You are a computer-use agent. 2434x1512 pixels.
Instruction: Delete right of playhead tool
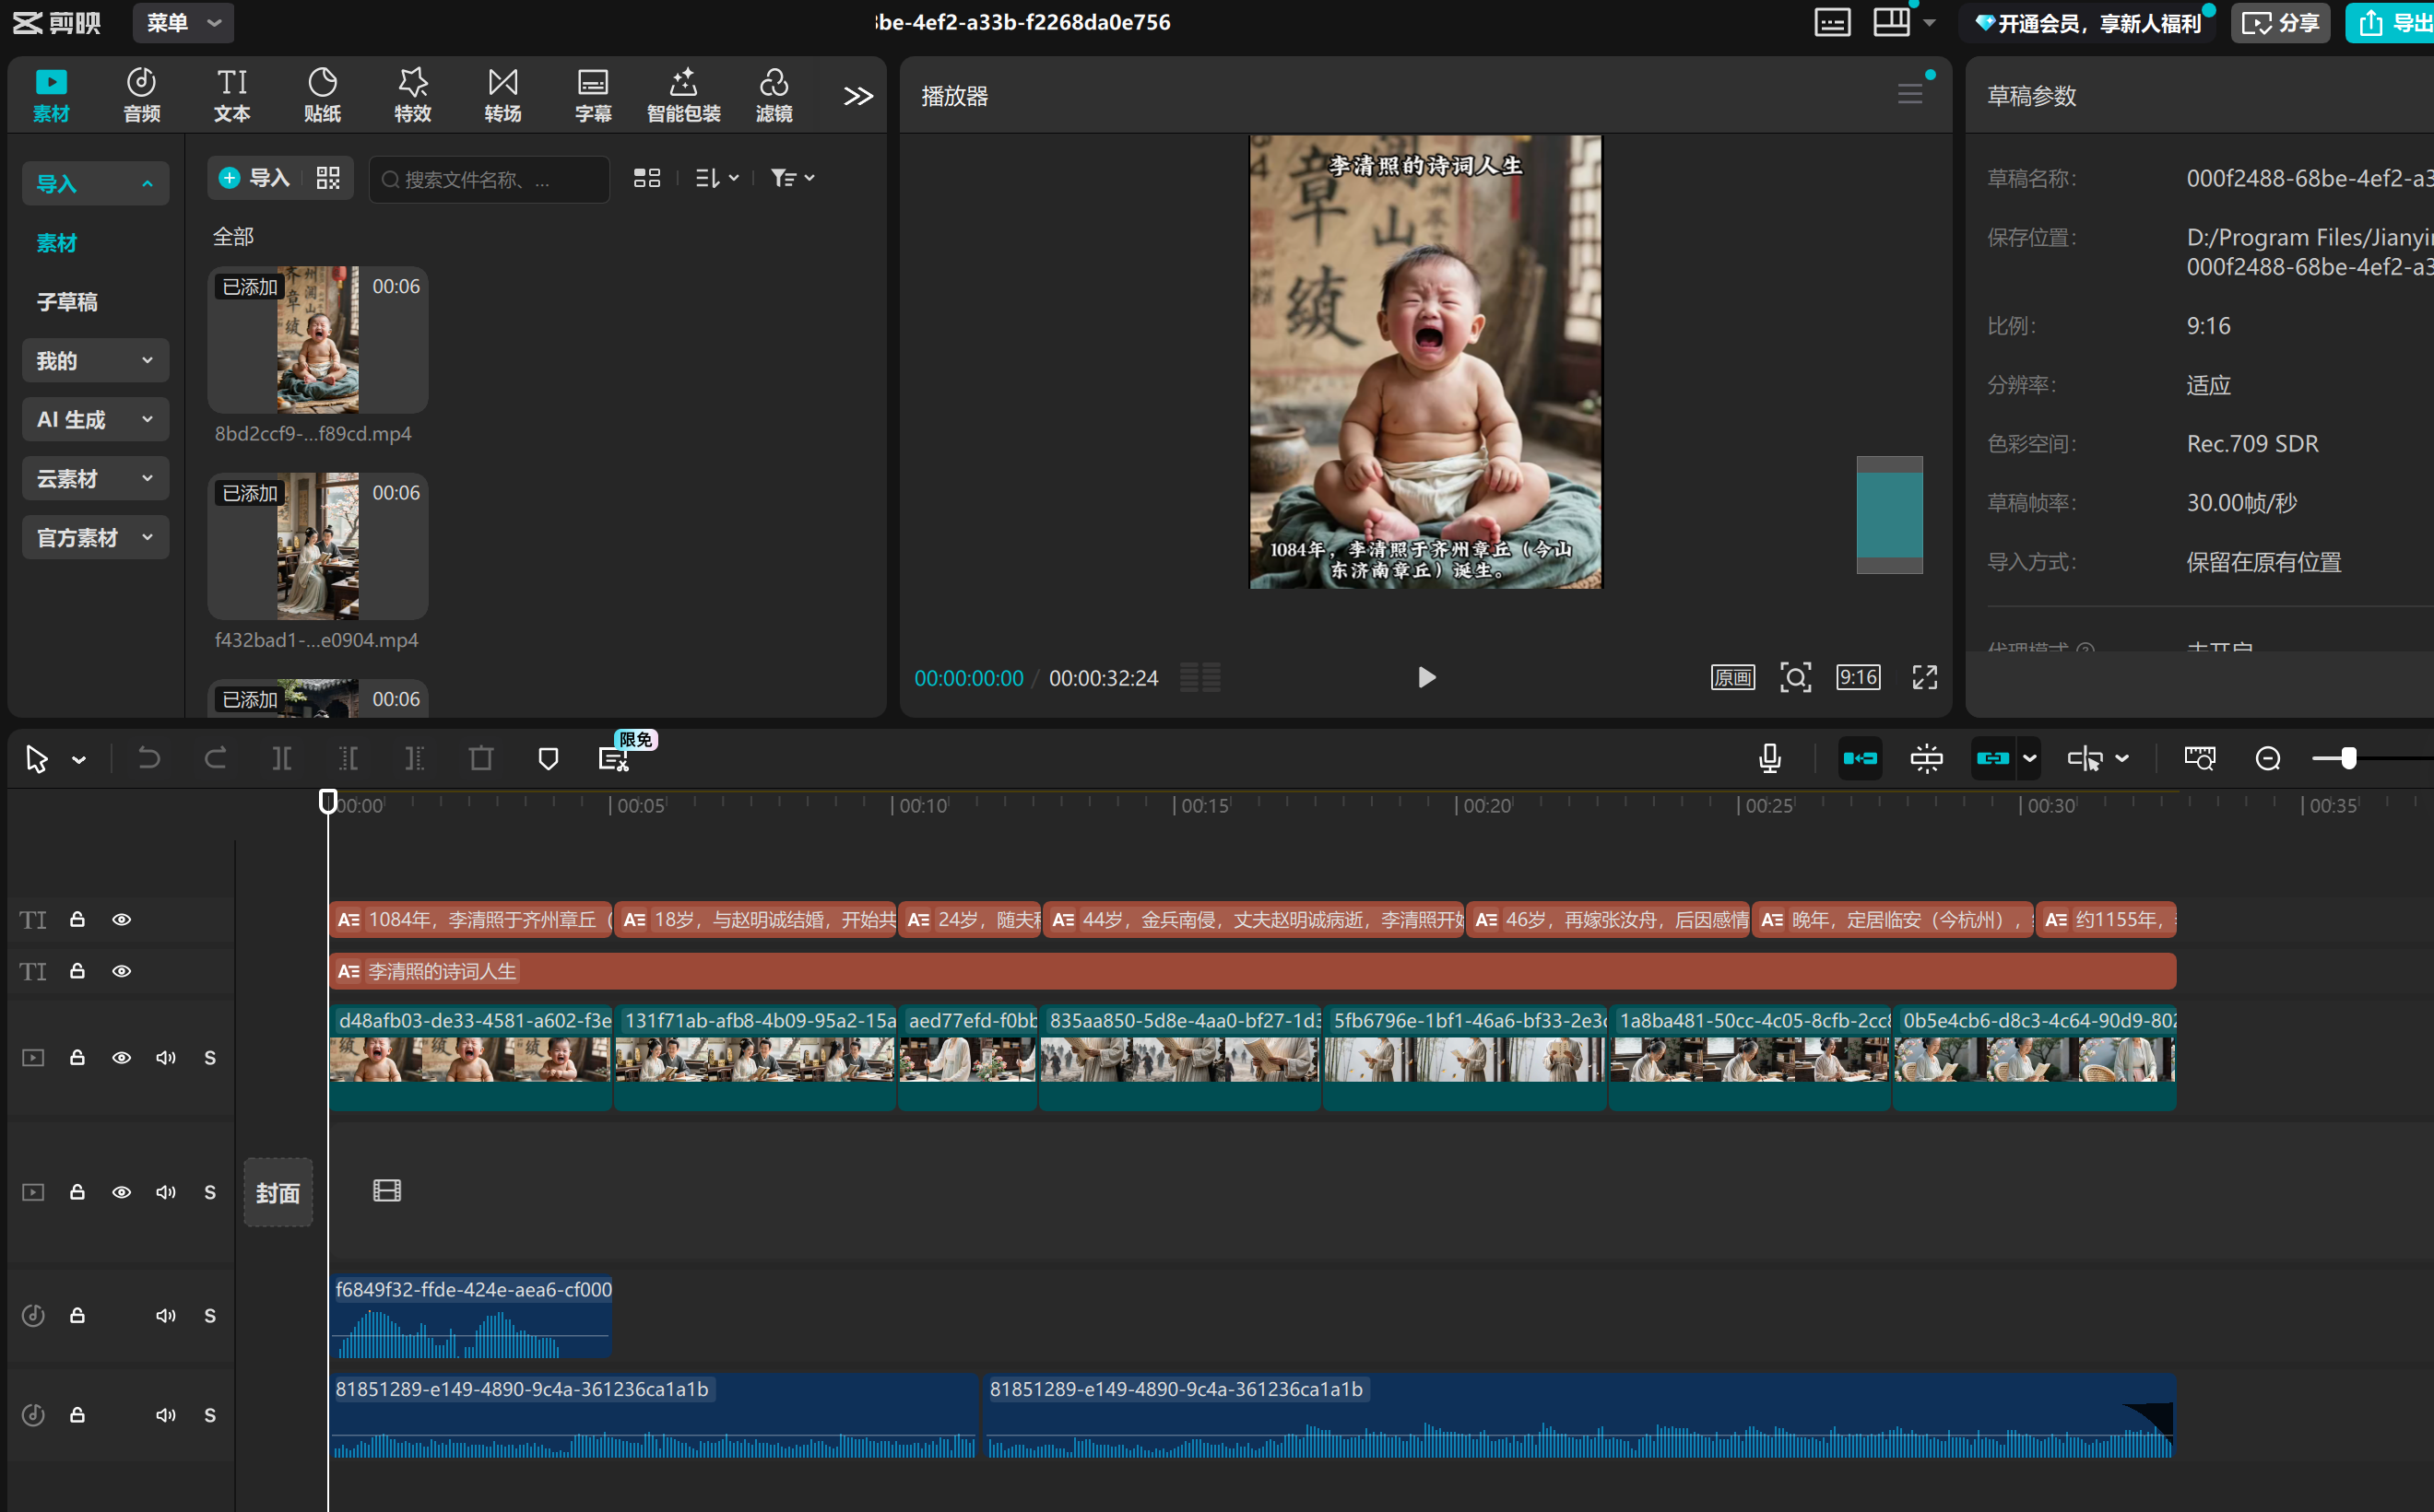[x=414, y=758]
